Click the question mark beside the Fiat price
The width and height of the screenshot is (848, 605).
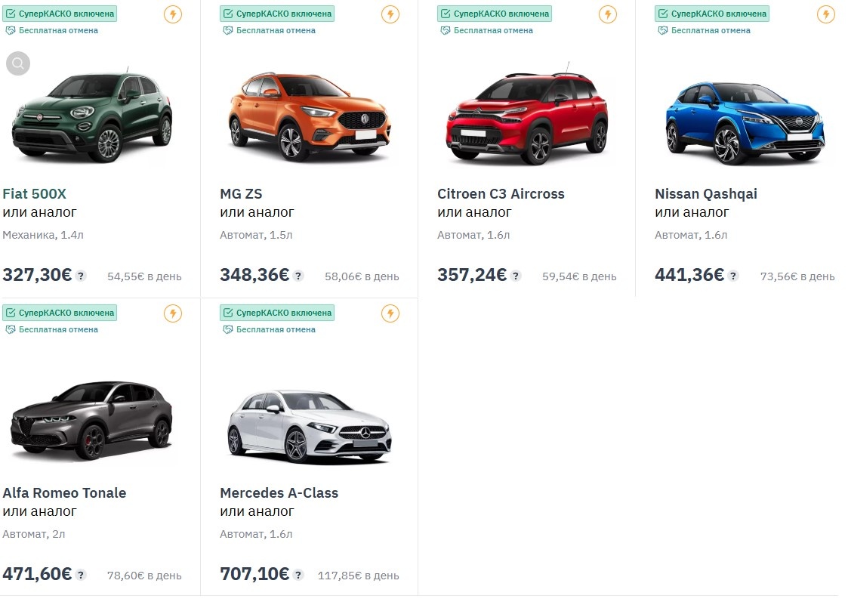coord(80,276)
